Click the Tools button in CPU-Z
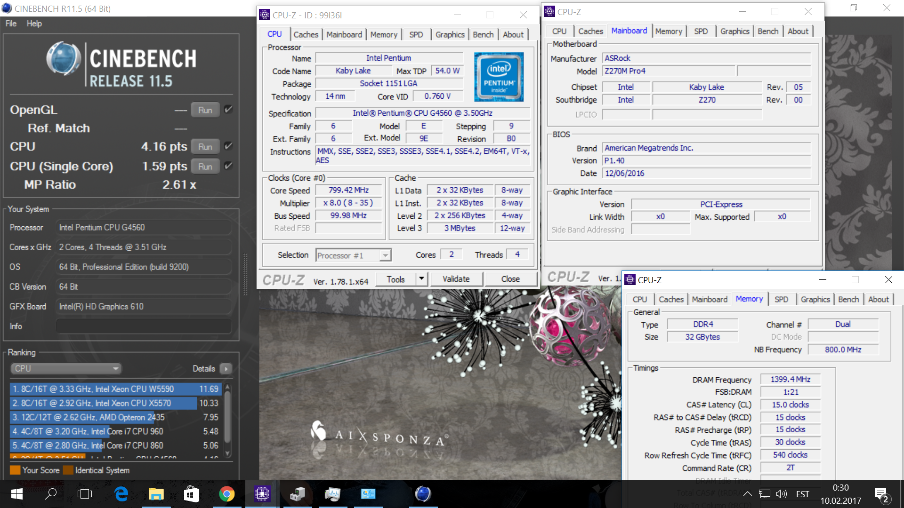 coord(396,279)
